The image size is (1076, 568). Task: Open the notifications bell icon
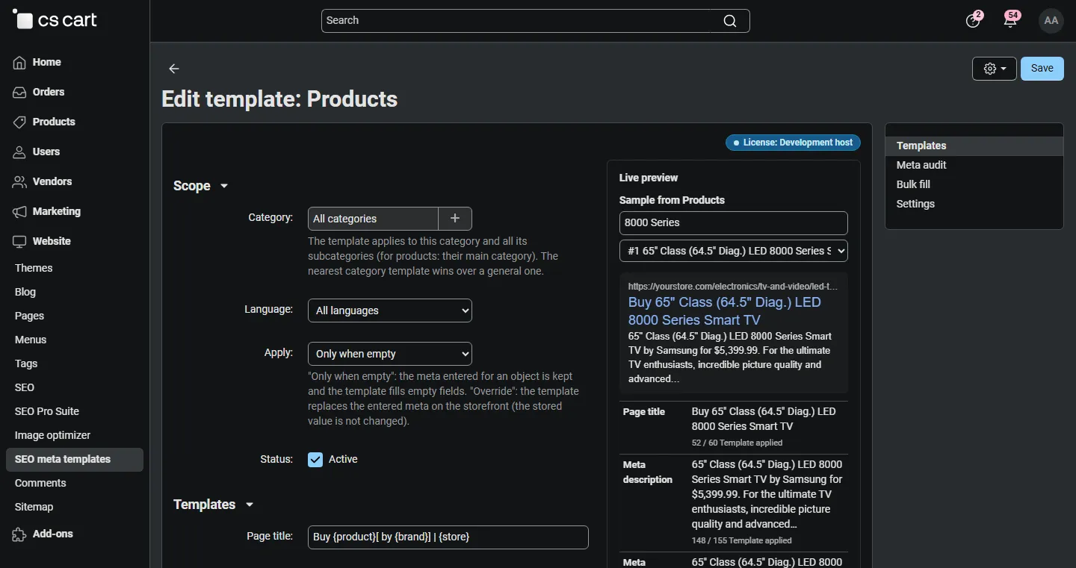tap(1011, 20)
